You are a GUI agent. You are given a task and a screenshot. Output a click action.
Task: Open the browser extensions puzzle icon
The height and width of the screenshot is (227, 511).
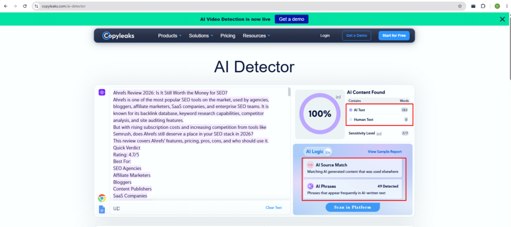point(483,6)
